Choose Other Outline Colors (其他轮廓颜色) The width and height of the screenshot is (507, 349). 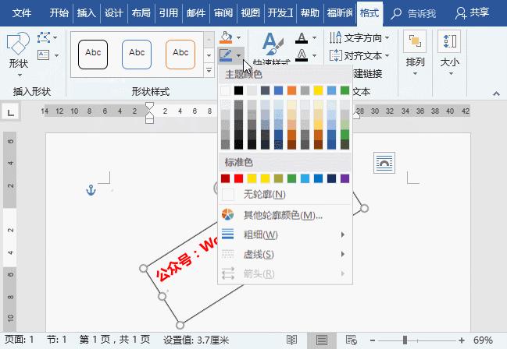click(x=283, y=215)
